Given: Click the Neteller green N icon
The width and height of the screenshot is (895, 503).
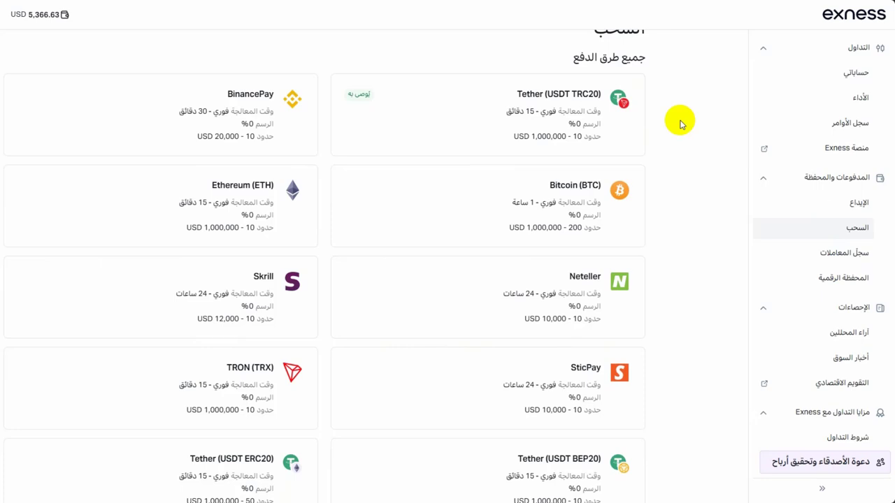Looking at the screenshot, I should (620, 281).
